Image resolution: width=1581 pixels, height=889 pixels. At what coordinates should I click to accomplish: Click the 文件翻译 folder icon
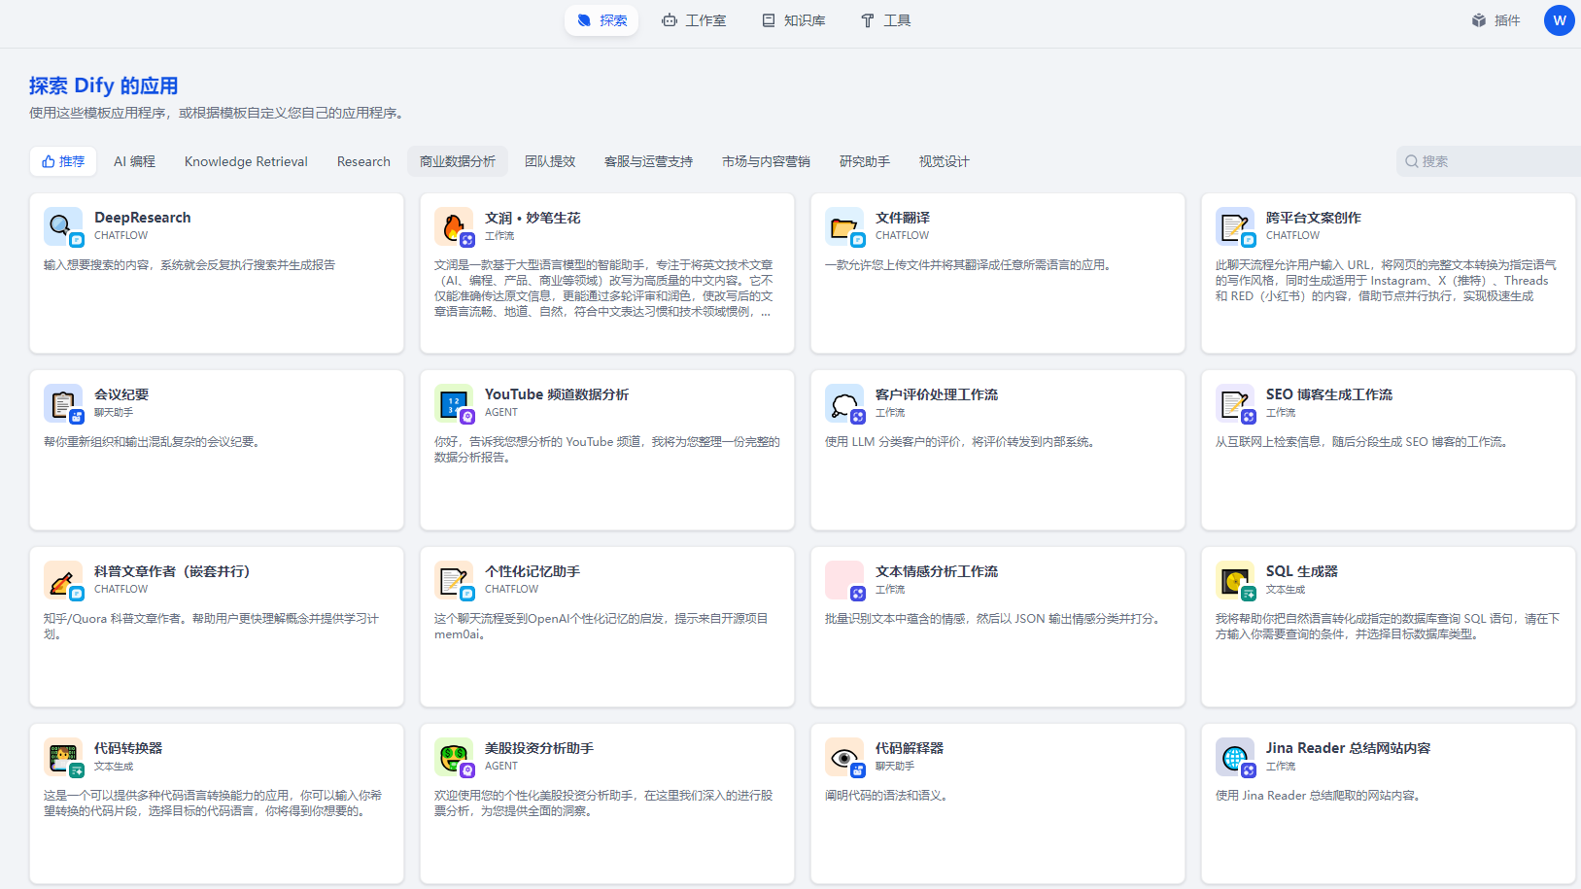pos(844,226)
